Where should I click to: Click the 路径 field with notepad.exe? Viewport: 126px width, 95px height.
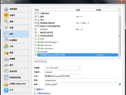81,80
